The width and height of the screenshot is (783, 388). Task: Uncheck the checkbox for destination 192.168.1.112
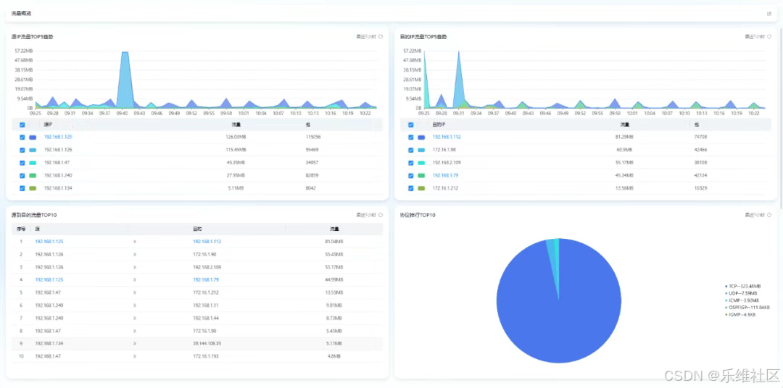point(410,137)
